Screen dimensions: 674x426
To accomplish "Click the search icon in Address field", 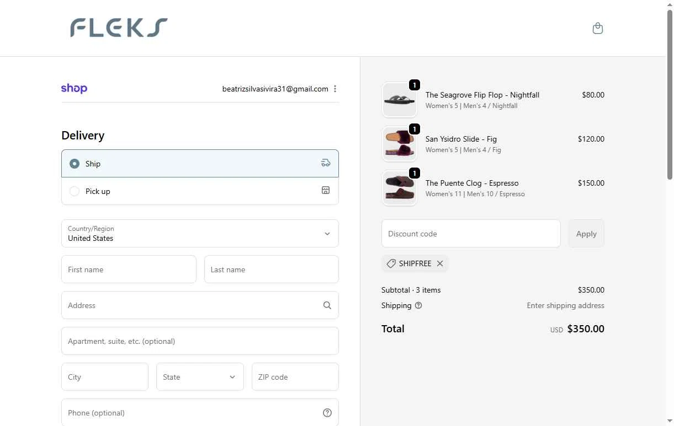I will pyautogui.click(x=327, y=305).
